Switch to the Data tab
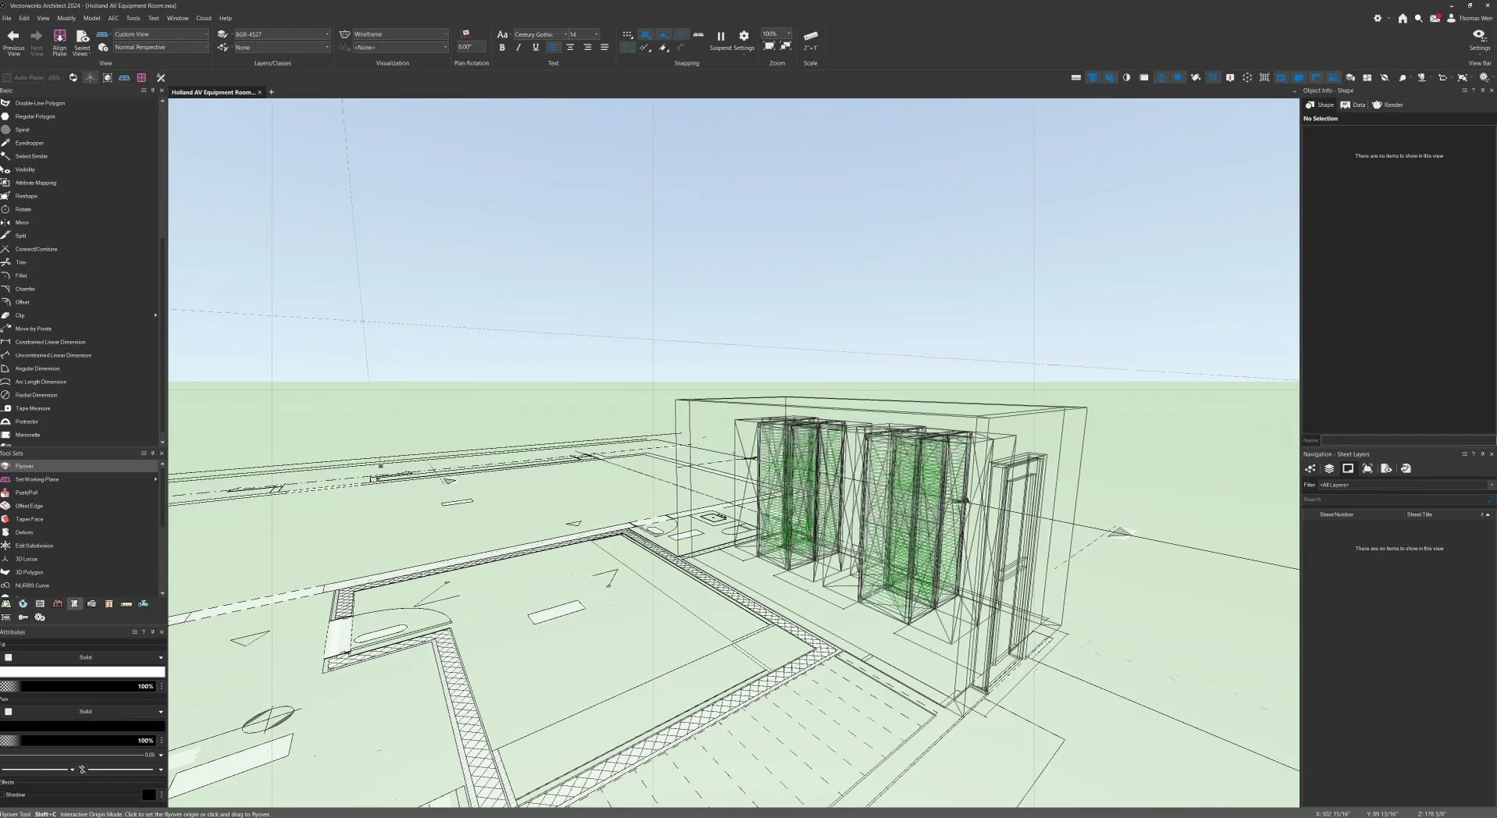Screen dimensions: 1497x818 tap(1353, 105)
